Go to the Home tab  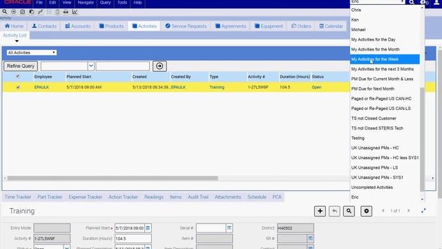tap(14, 26)
